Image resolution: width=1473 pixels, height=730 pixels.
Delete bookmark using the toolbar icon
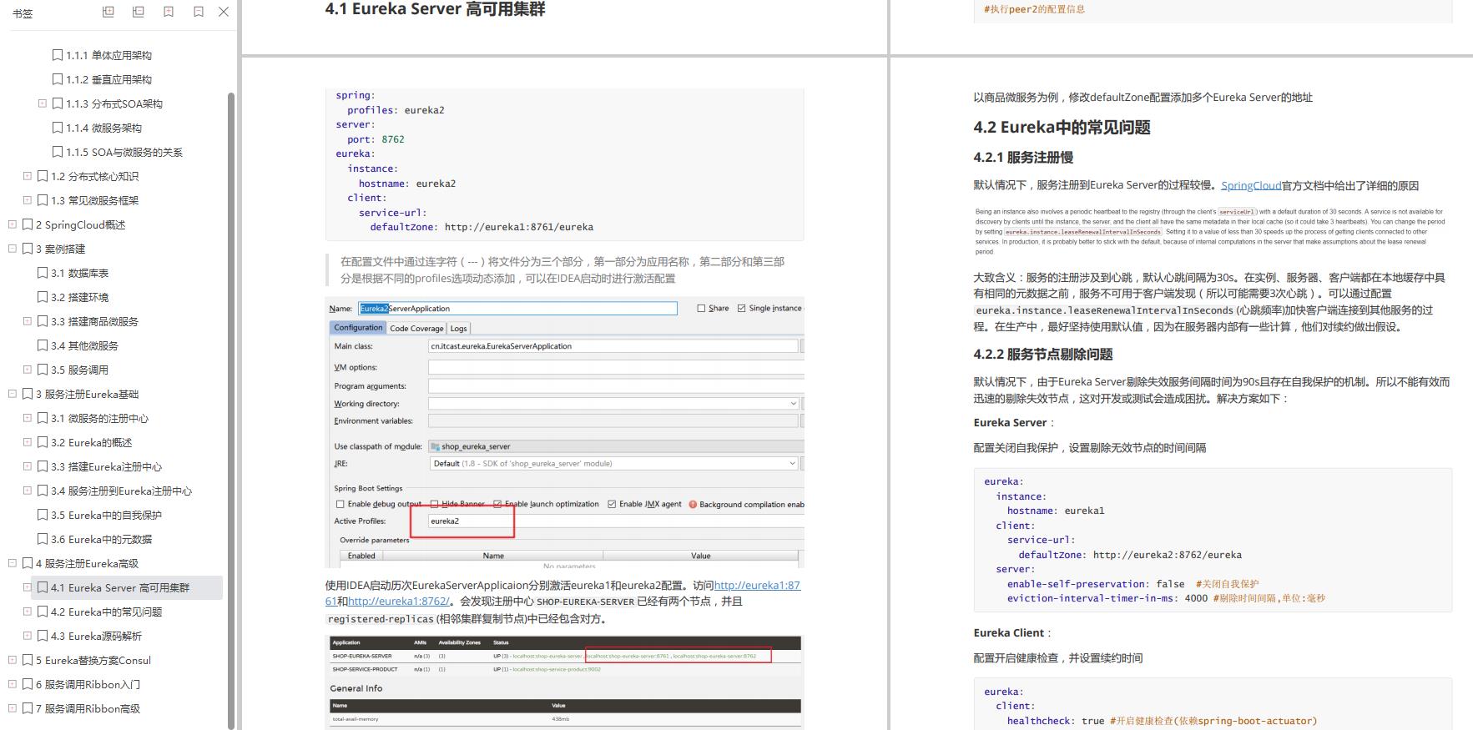[199, 12]
